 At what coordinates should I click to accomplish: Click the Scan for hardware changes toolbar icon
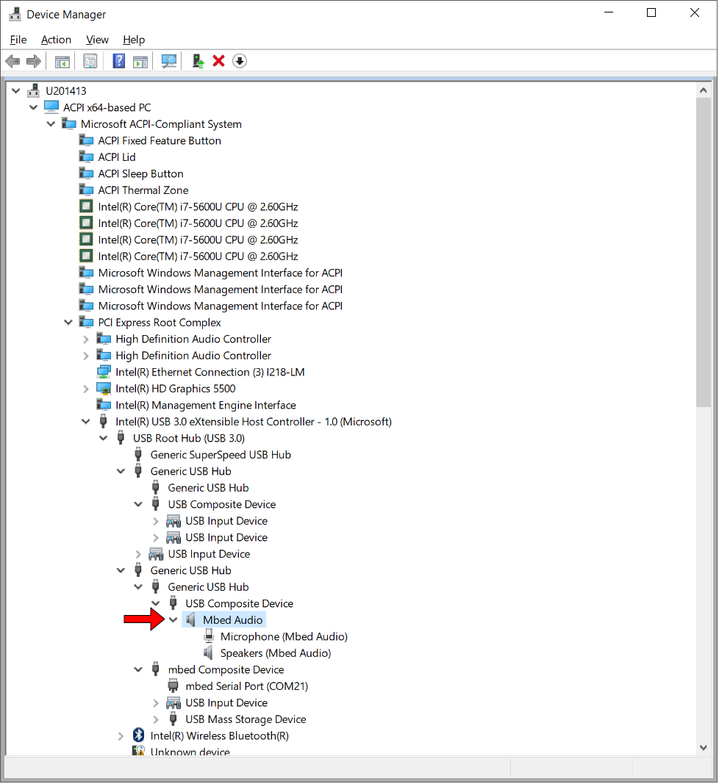pyautogui.click(x=168, y=60)
